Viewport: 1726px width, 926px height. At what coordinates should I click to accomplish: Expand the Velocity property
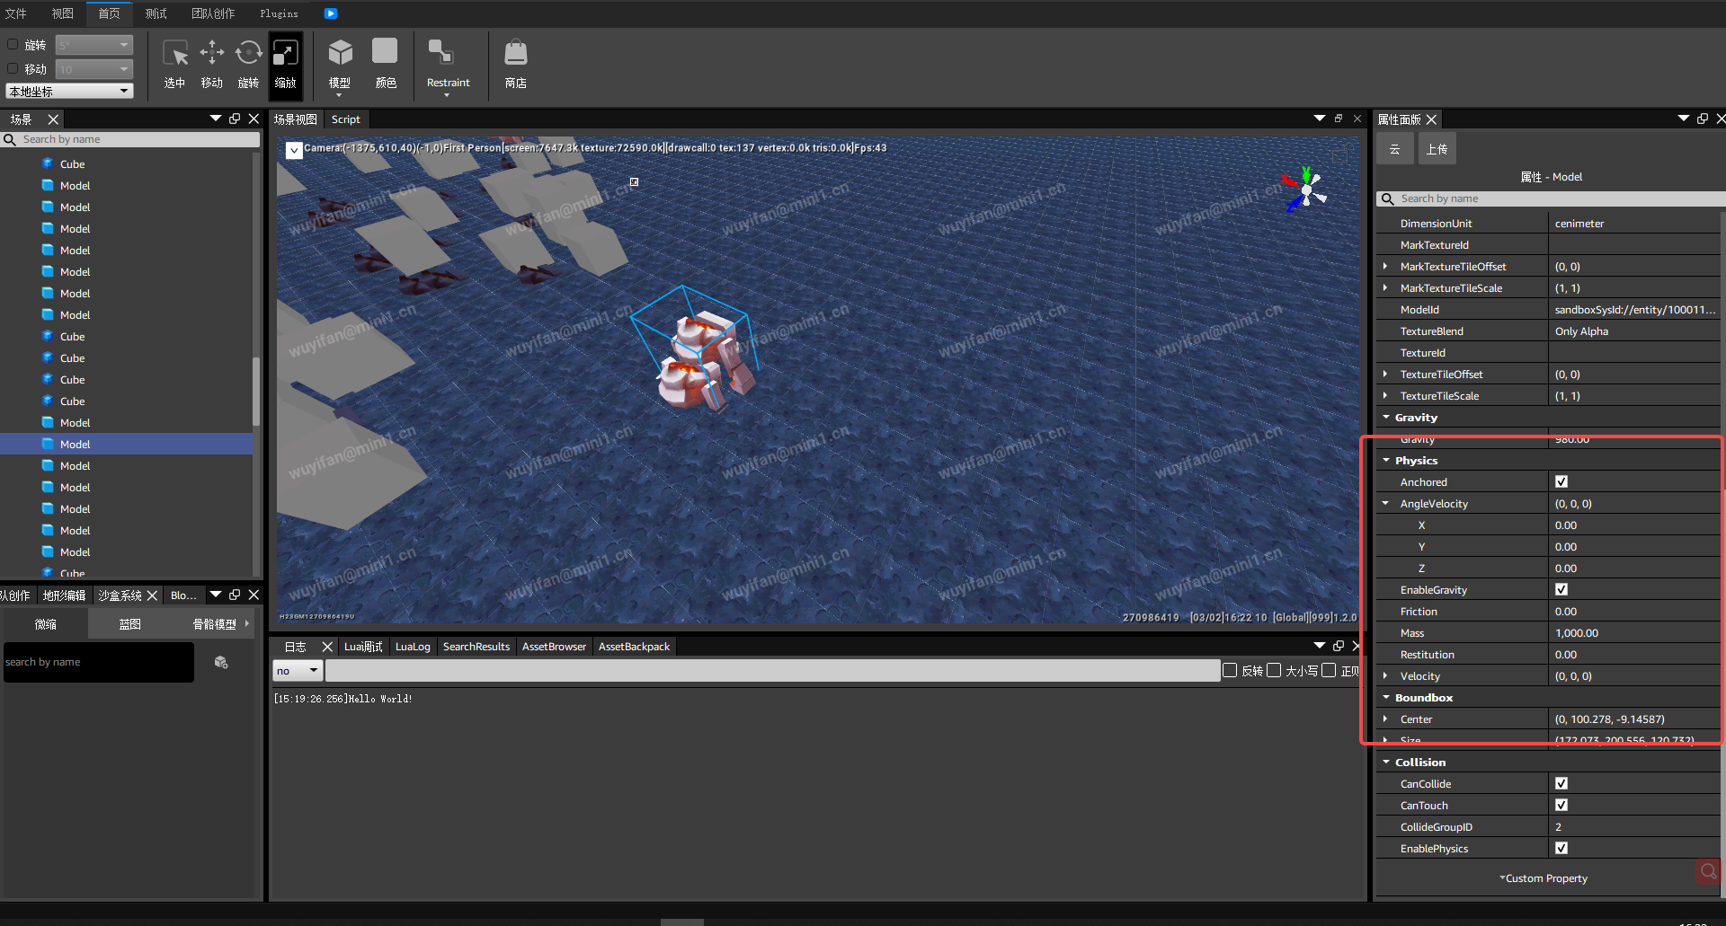1385,675
